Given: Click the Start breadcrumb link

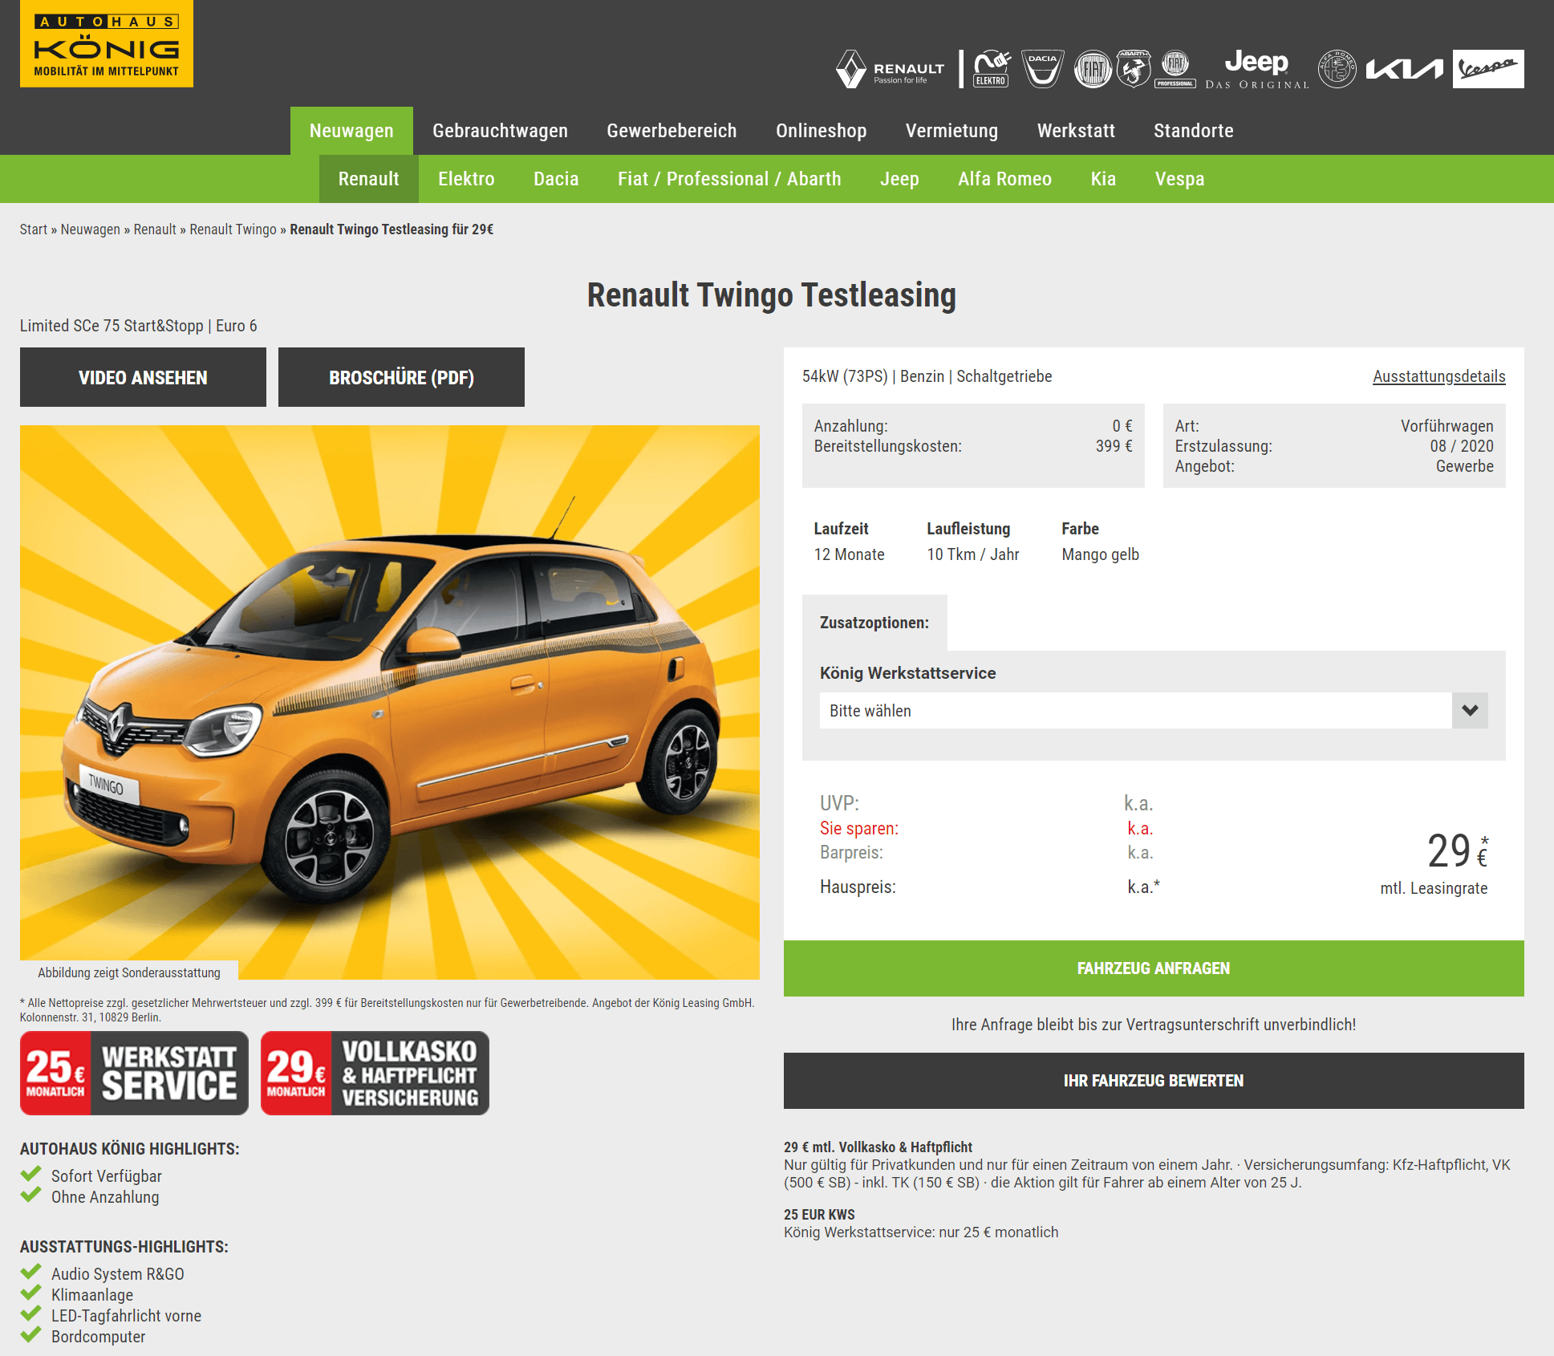Looking at the screenshot, I should (34, 229).
